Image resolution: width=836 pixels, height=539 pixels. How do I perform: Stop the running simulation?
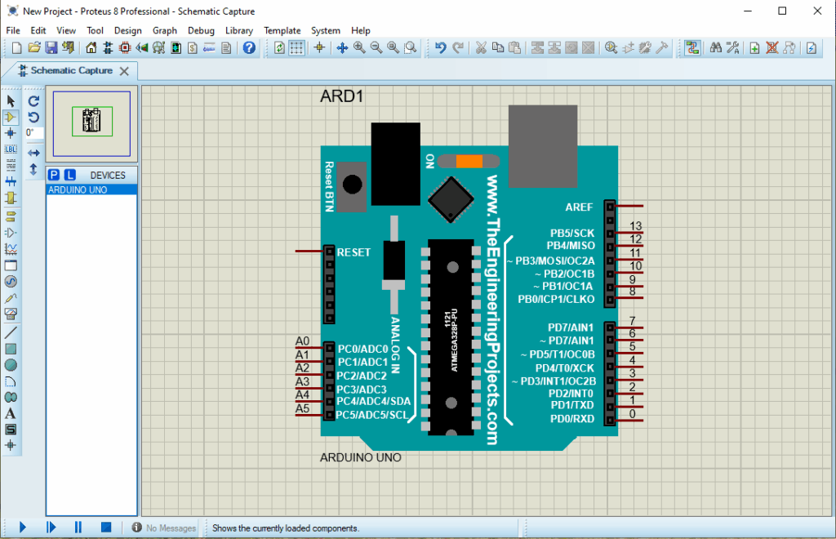[x=105, y=527]
